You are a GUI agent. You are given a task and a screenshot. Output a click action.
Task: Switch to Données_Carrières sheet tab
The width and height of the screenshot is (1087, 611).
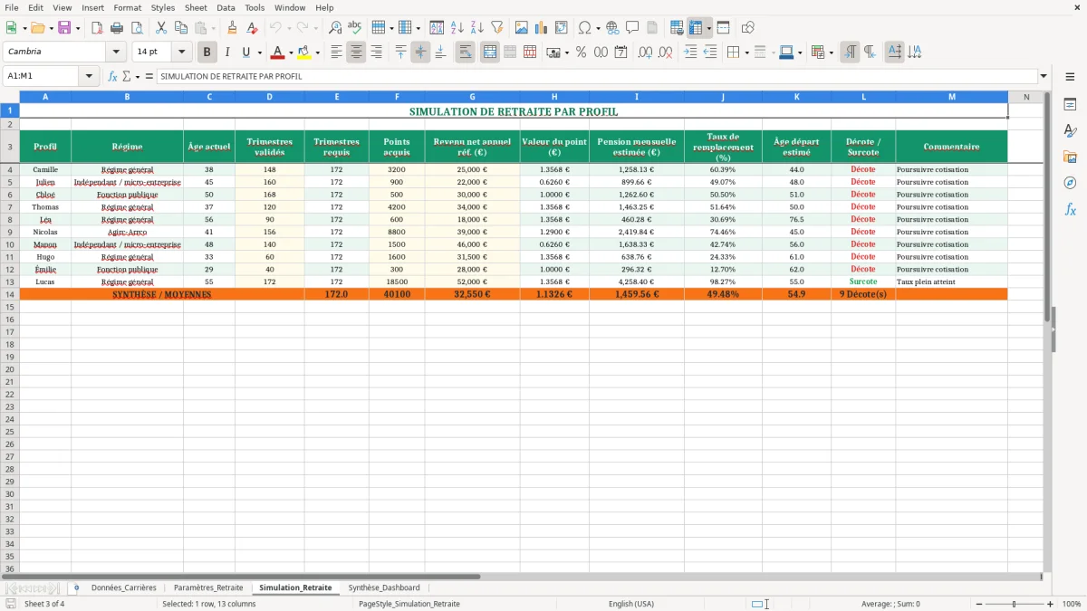pyautogui.click(x=124, y=587)
